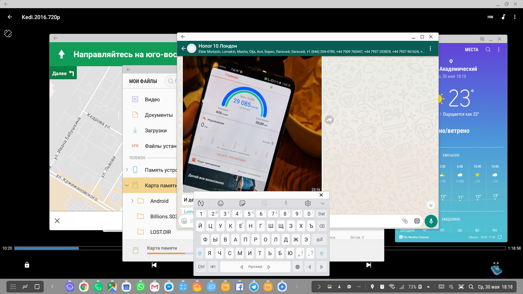Jump to latest message in WhatsApp chat
This screenshot has width=523, height=294.
(431, 205)
